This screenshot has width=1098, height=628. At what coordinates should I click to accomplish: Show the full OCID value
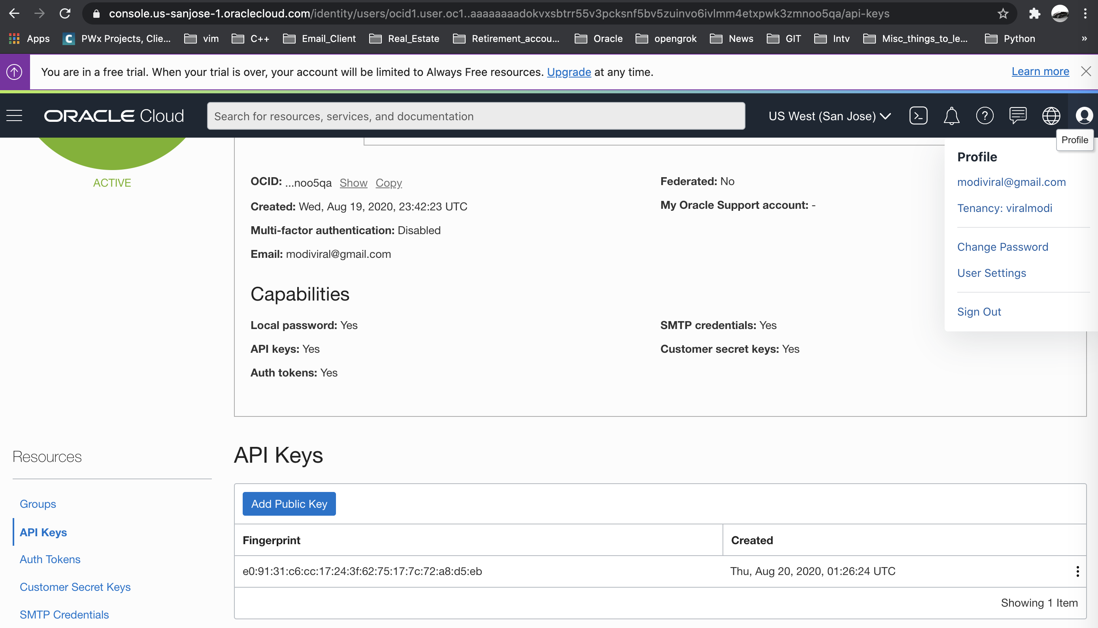pos(353,183)
